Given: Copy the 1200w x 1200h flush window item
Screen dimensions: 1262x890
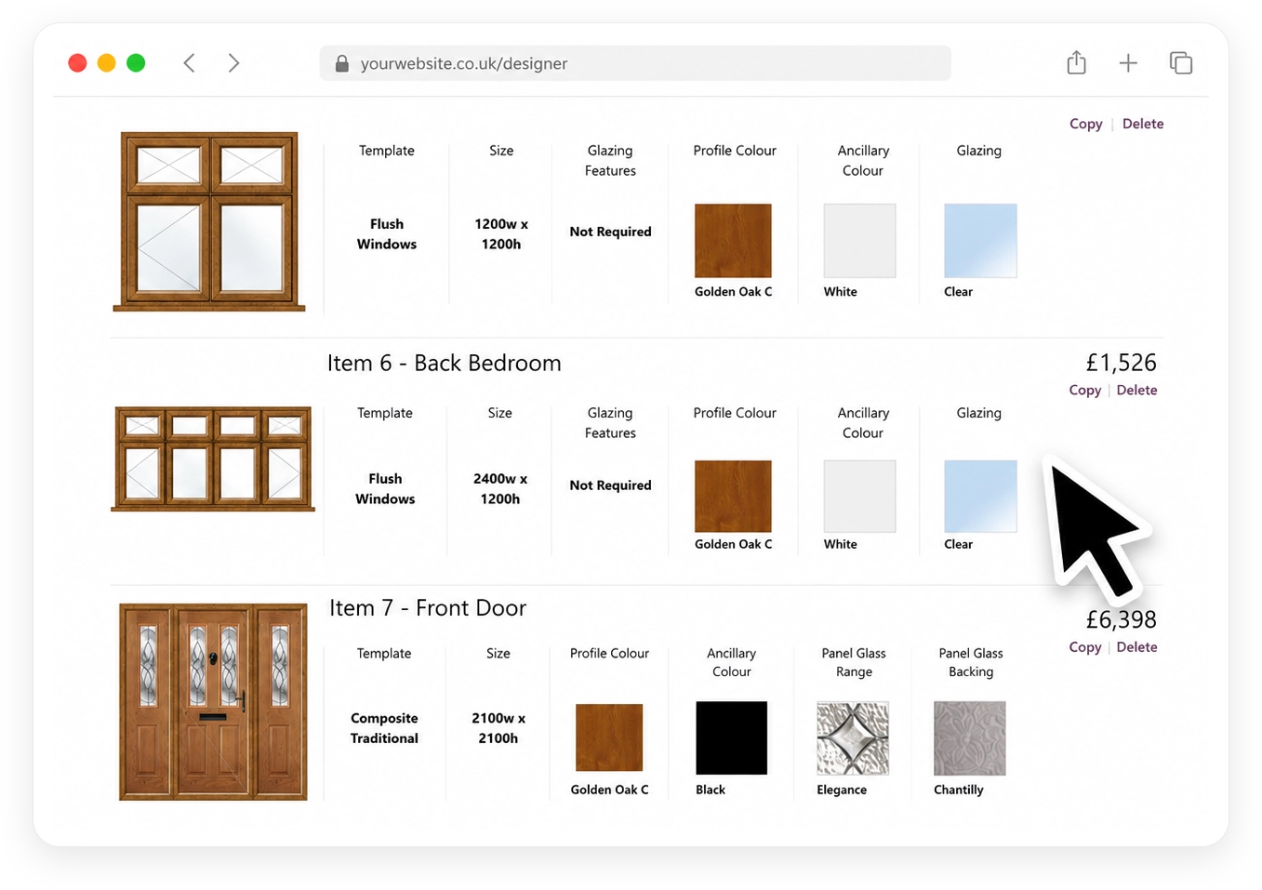Looking at the screenshot, I should click(1085, 124).
